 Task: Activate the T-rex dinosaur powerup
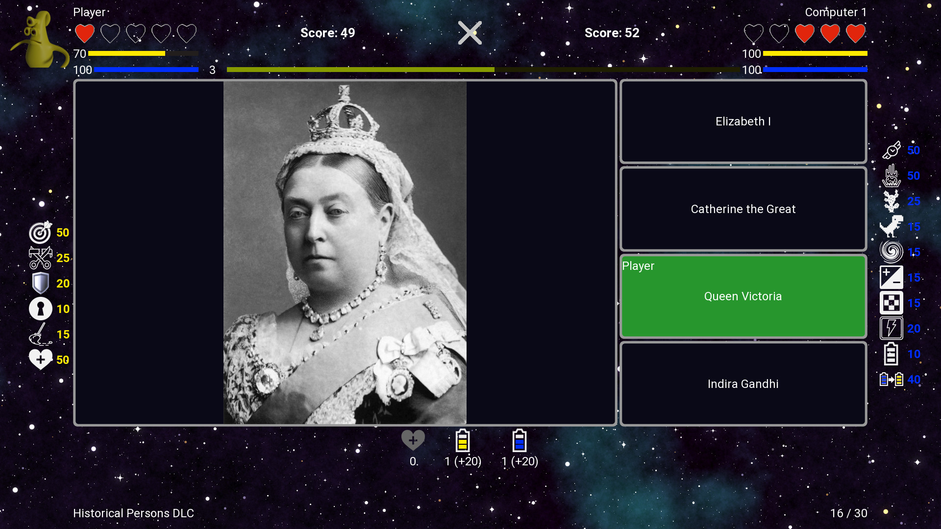(x=891, y=227)
